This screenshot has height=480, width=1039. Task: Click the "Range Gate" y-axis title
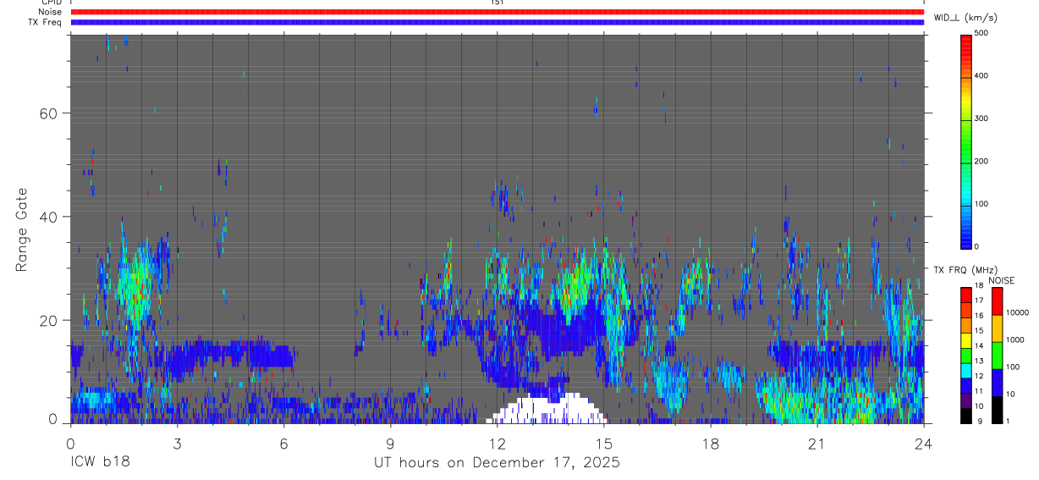point(21,229)
